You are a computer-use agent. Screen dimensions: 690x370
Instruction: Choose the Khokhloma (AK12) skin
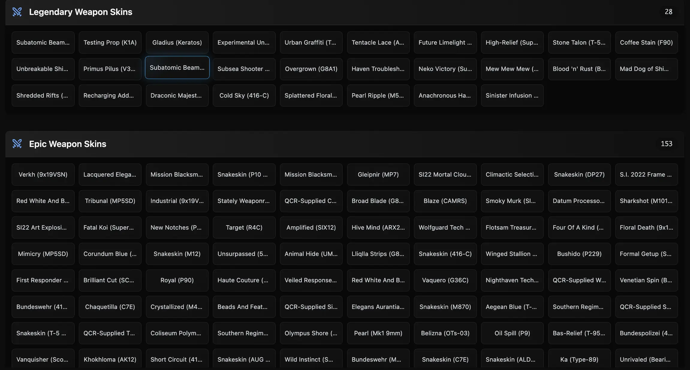click(x=110, y=359)
